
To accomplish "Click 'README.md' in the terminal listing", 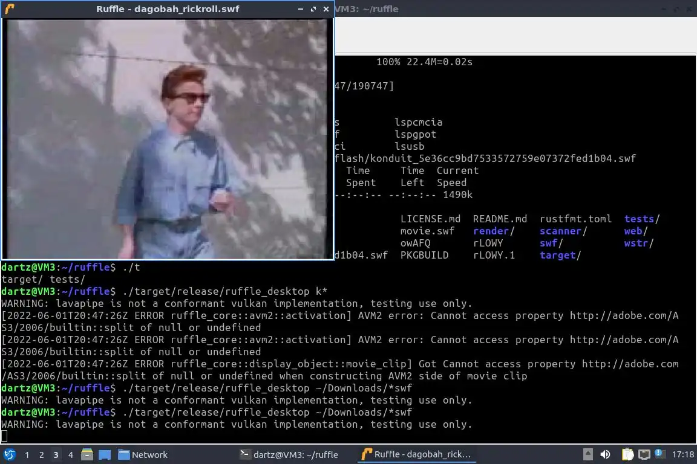I will click(500, 219).
